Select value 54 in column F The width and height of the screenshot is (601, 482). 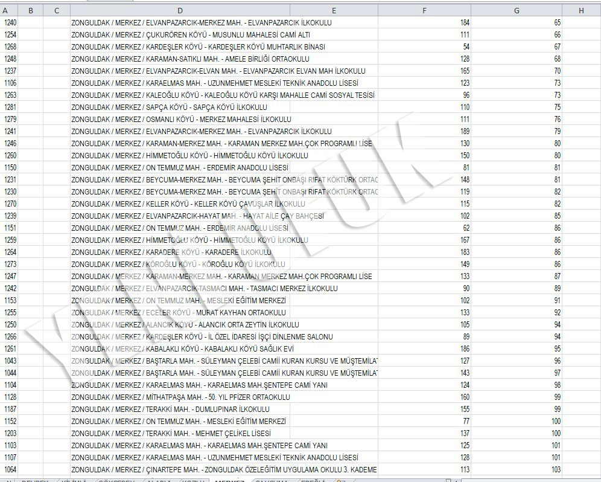pos(465,47)
